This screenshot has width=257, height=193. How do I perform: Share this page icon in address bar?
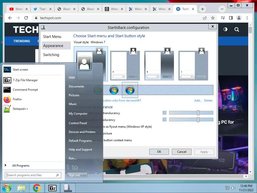[x=205, y=18]
